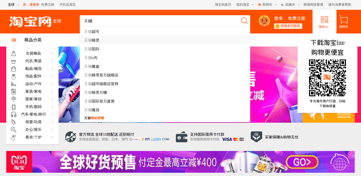Expand the 手机/数码 category arrow

pos(52,107)
